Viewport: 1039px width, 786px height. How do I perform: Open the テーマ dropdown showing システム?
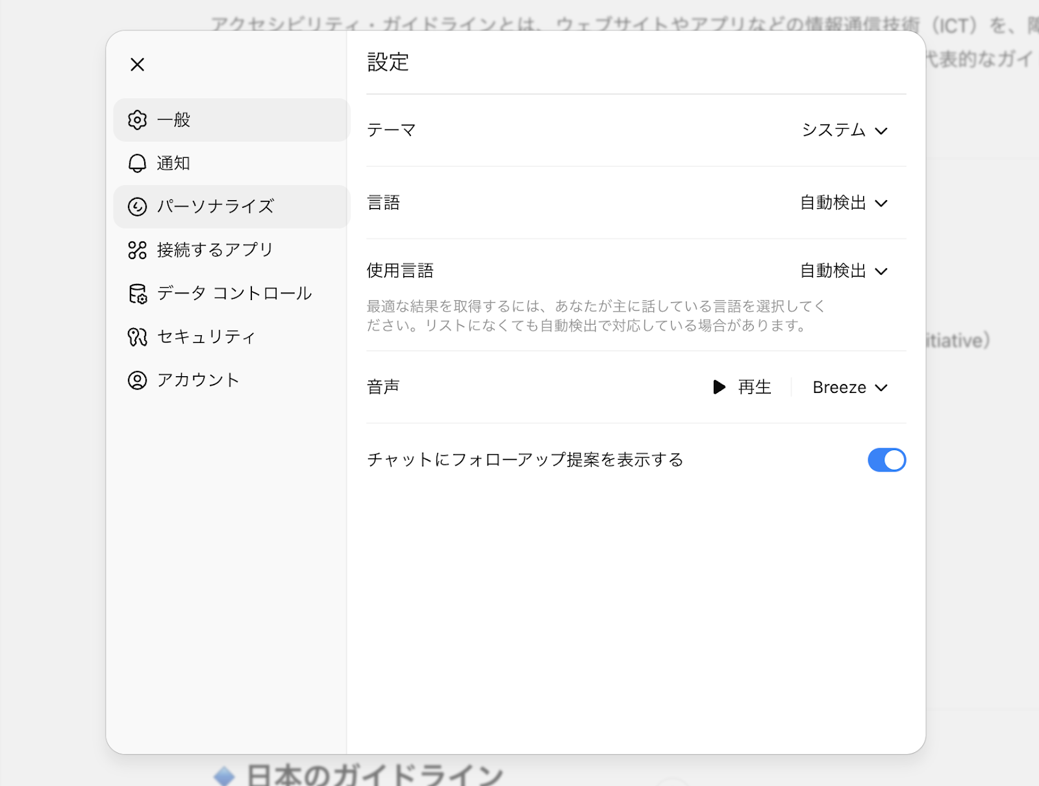coord(844,130)
